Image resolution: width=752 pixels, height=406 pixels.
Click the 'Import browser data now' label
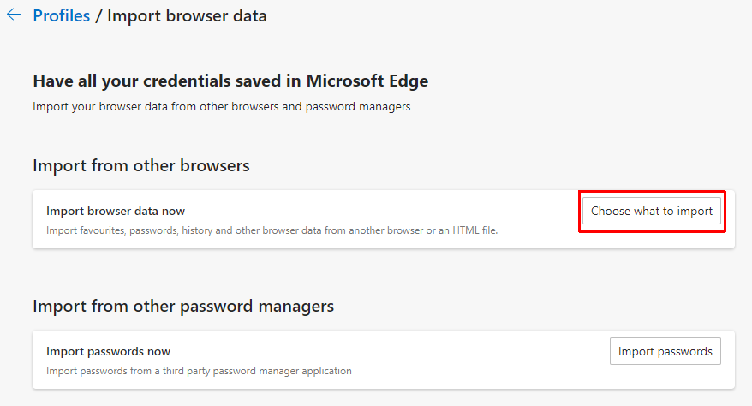(115, 211)
